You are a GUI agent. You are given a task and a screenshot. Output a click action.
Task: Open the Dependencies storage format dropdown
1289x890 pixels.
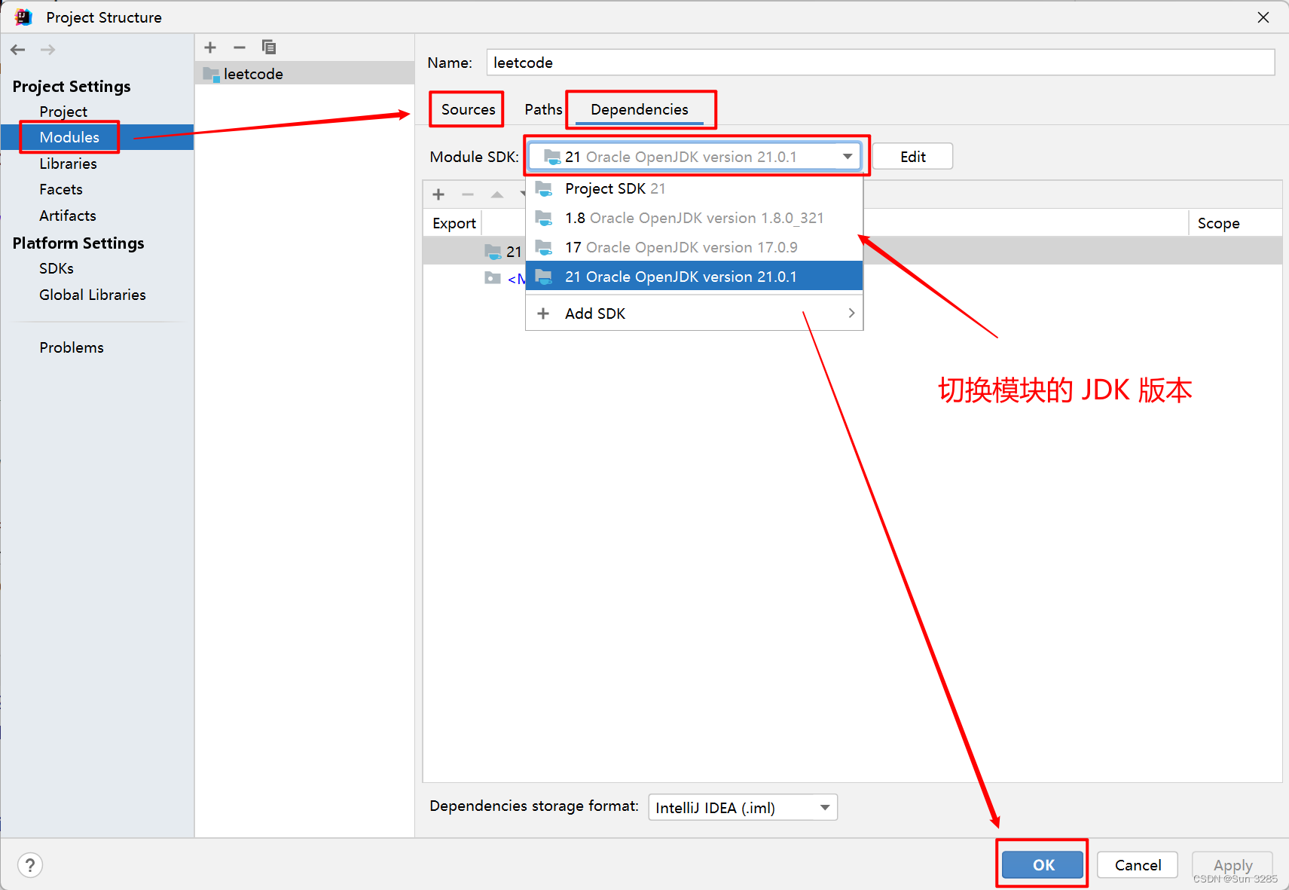tap(743, 808)
